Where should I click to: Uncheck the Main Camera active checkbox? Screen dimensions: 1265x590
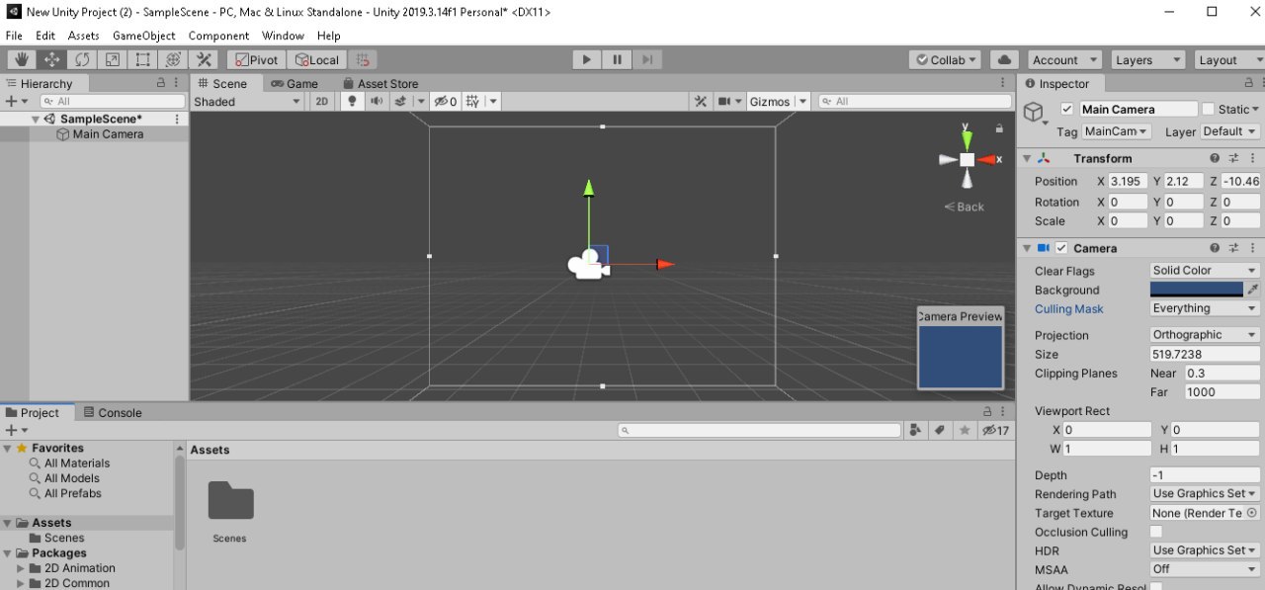pyautogui.click(x=1066, y=109)
